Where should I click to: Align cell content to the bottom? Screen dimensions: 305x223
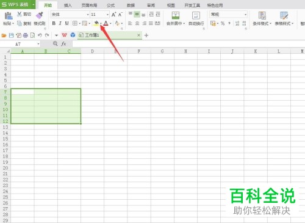pyautogui.click(x=143, y=15)
